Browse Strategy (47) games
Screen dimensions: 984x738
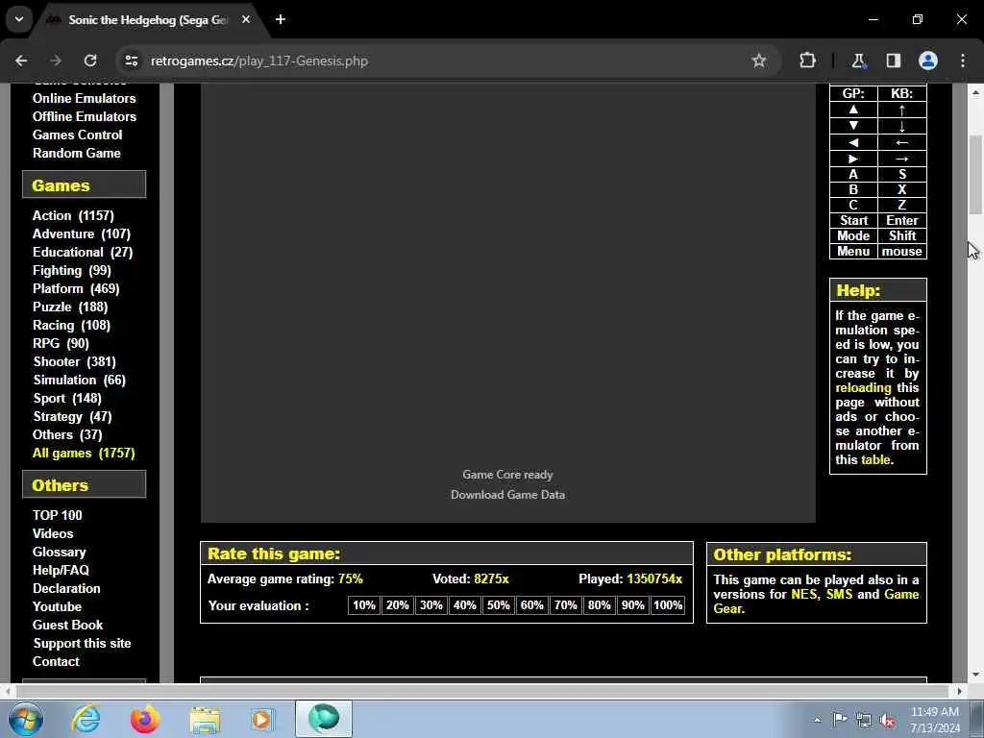coord(72,415)
